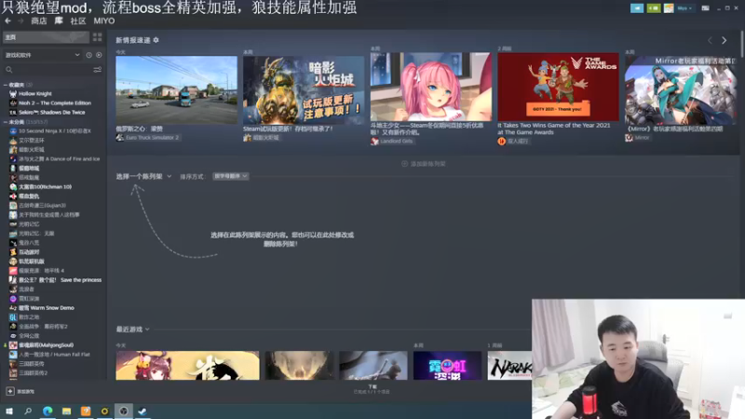This screenshot has height=419, width=745.
Task: Open Windows Start menu
Action: click(9, 411)
